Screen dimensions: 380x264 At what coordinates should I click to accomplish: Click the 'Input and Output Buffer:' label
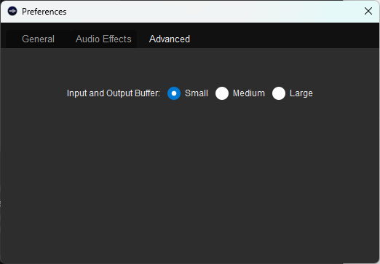point(114,93)
